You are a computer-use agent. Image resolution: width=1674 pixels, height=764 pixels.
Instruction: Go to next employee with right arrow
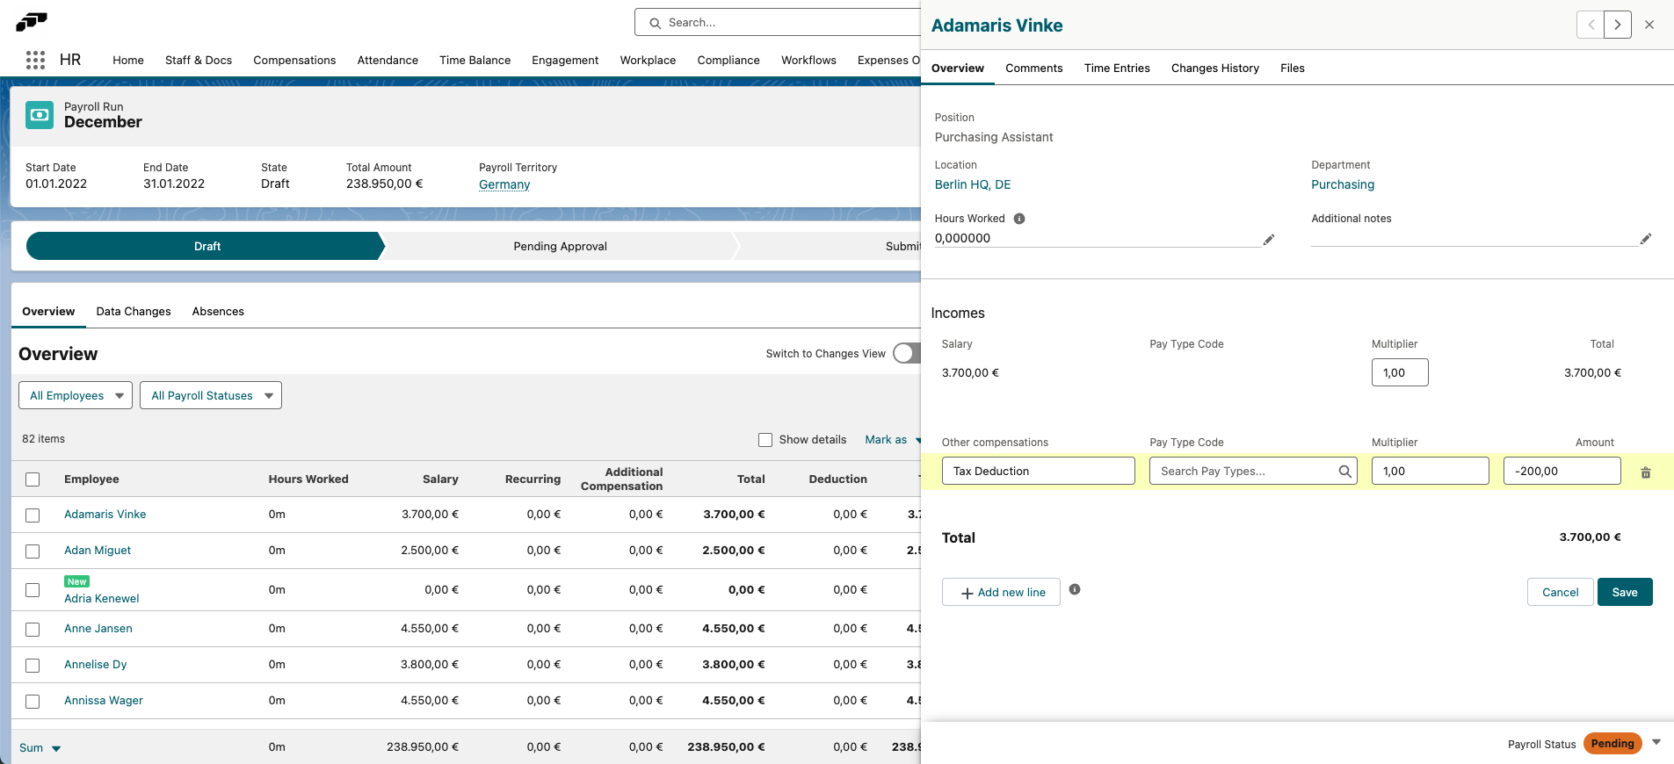(1617, 25)
